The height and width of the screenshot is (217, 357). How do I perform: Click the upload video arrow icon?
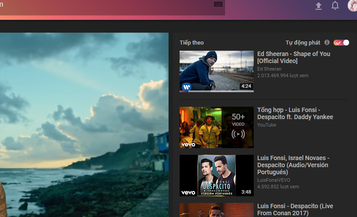click(319, 6)
